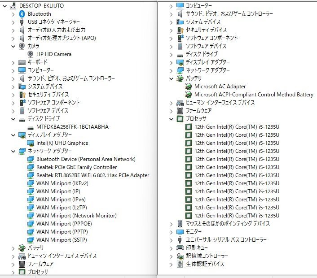
Task: Collapse the DESKTOP-EKLIUTO root node
Action: coord(4,6)
